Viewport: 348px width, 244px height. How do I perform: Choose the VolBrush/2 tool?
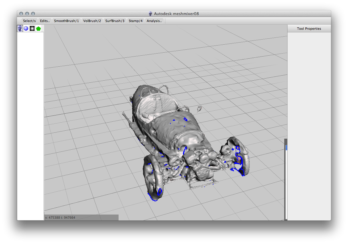[x=92, y=21]
